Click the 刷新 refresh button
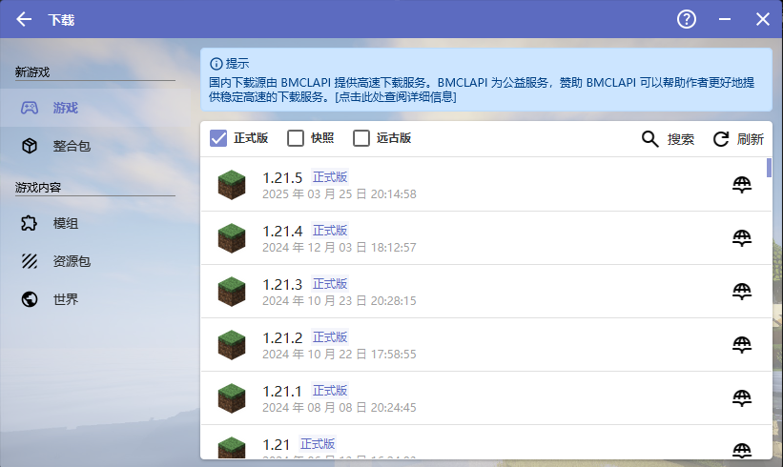The width and height of the screenshot is (783, 467). [x=738, y=139]
